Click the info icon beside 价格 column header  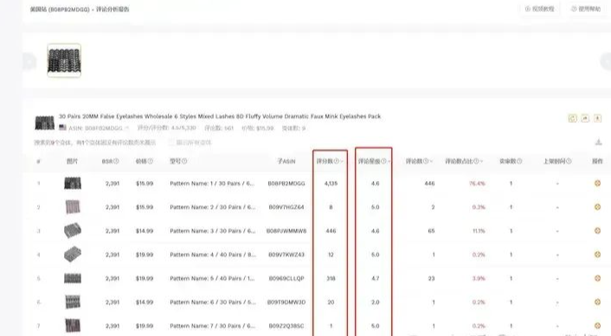pos(151,161)
